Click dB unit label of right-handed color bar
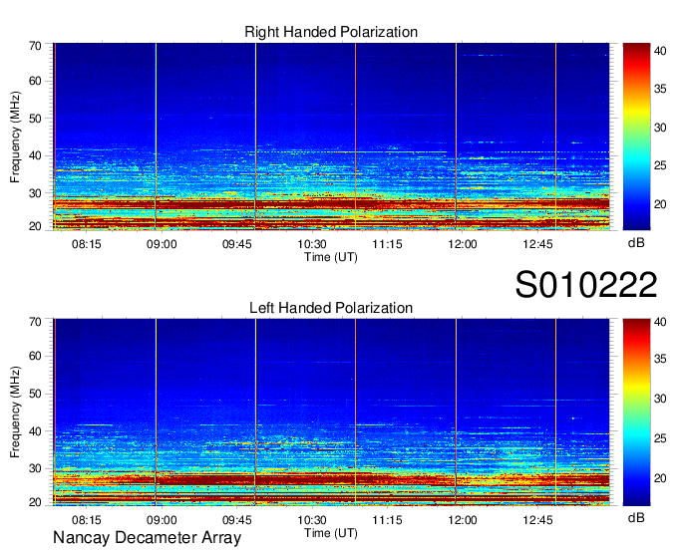This screenshot has width=678, height=550. click(636, 243)
